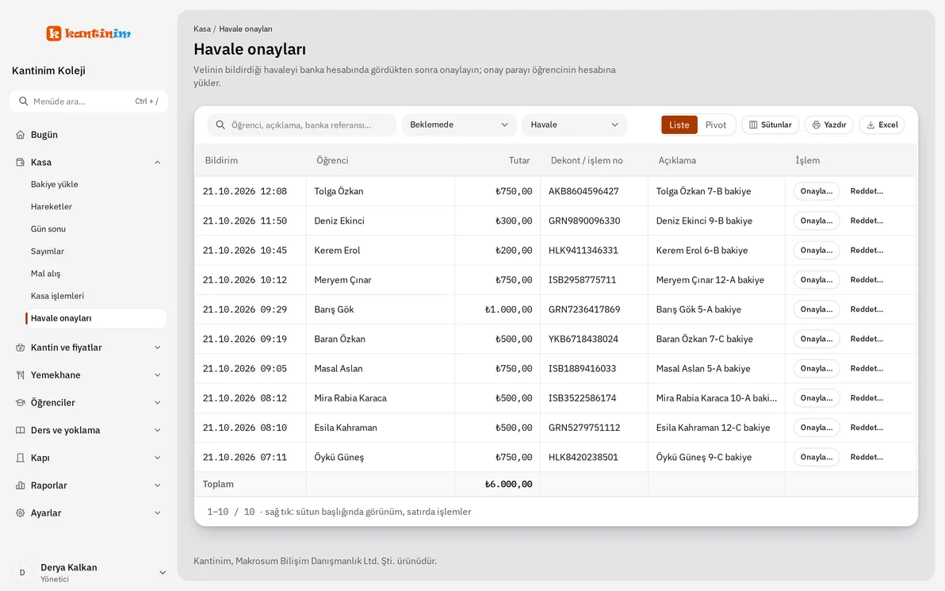Go to Sayımlar
The image size is (945, 591).
click(x=47, y=251)
